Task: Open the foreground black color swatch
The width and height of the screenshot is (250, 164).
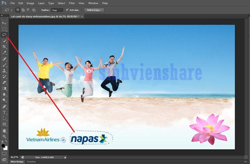Action: pos(3,146)
